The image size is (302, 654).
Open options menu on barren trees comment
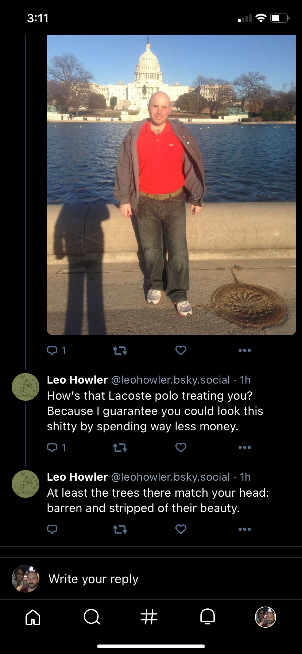point(244,529)
